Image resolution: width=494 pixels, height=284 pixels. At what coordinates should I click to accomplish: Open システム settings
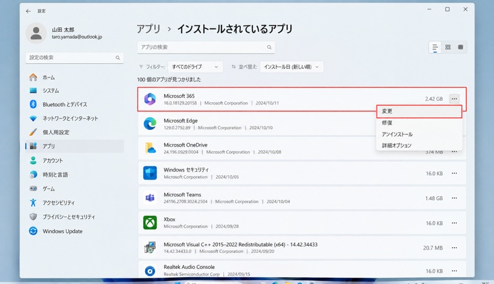coord(74,90)
